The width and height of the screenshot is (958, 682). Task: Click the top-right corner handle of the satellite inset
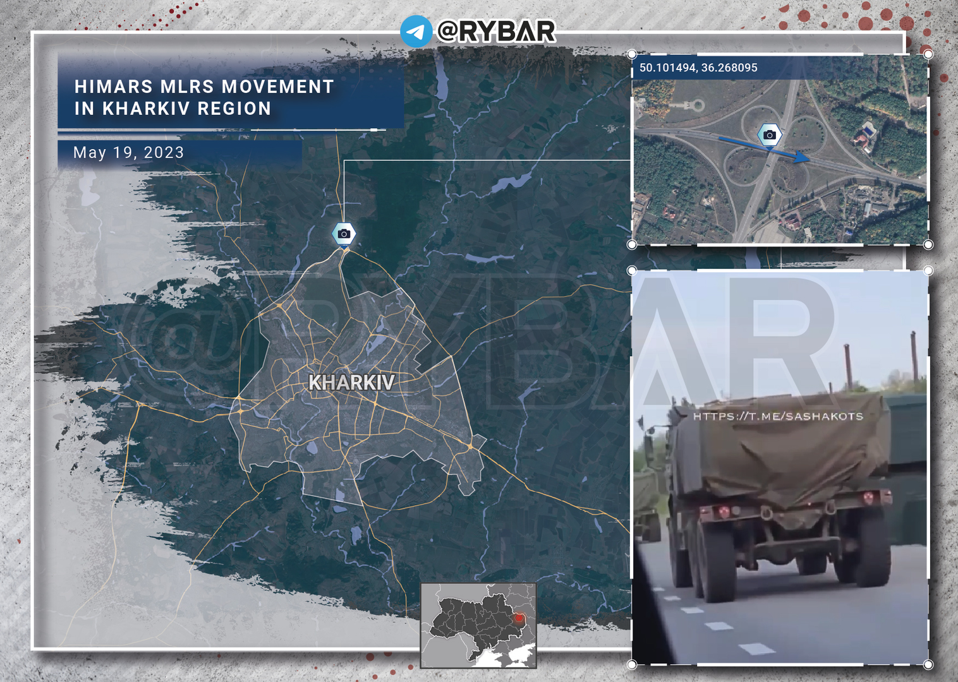[928, 54]
